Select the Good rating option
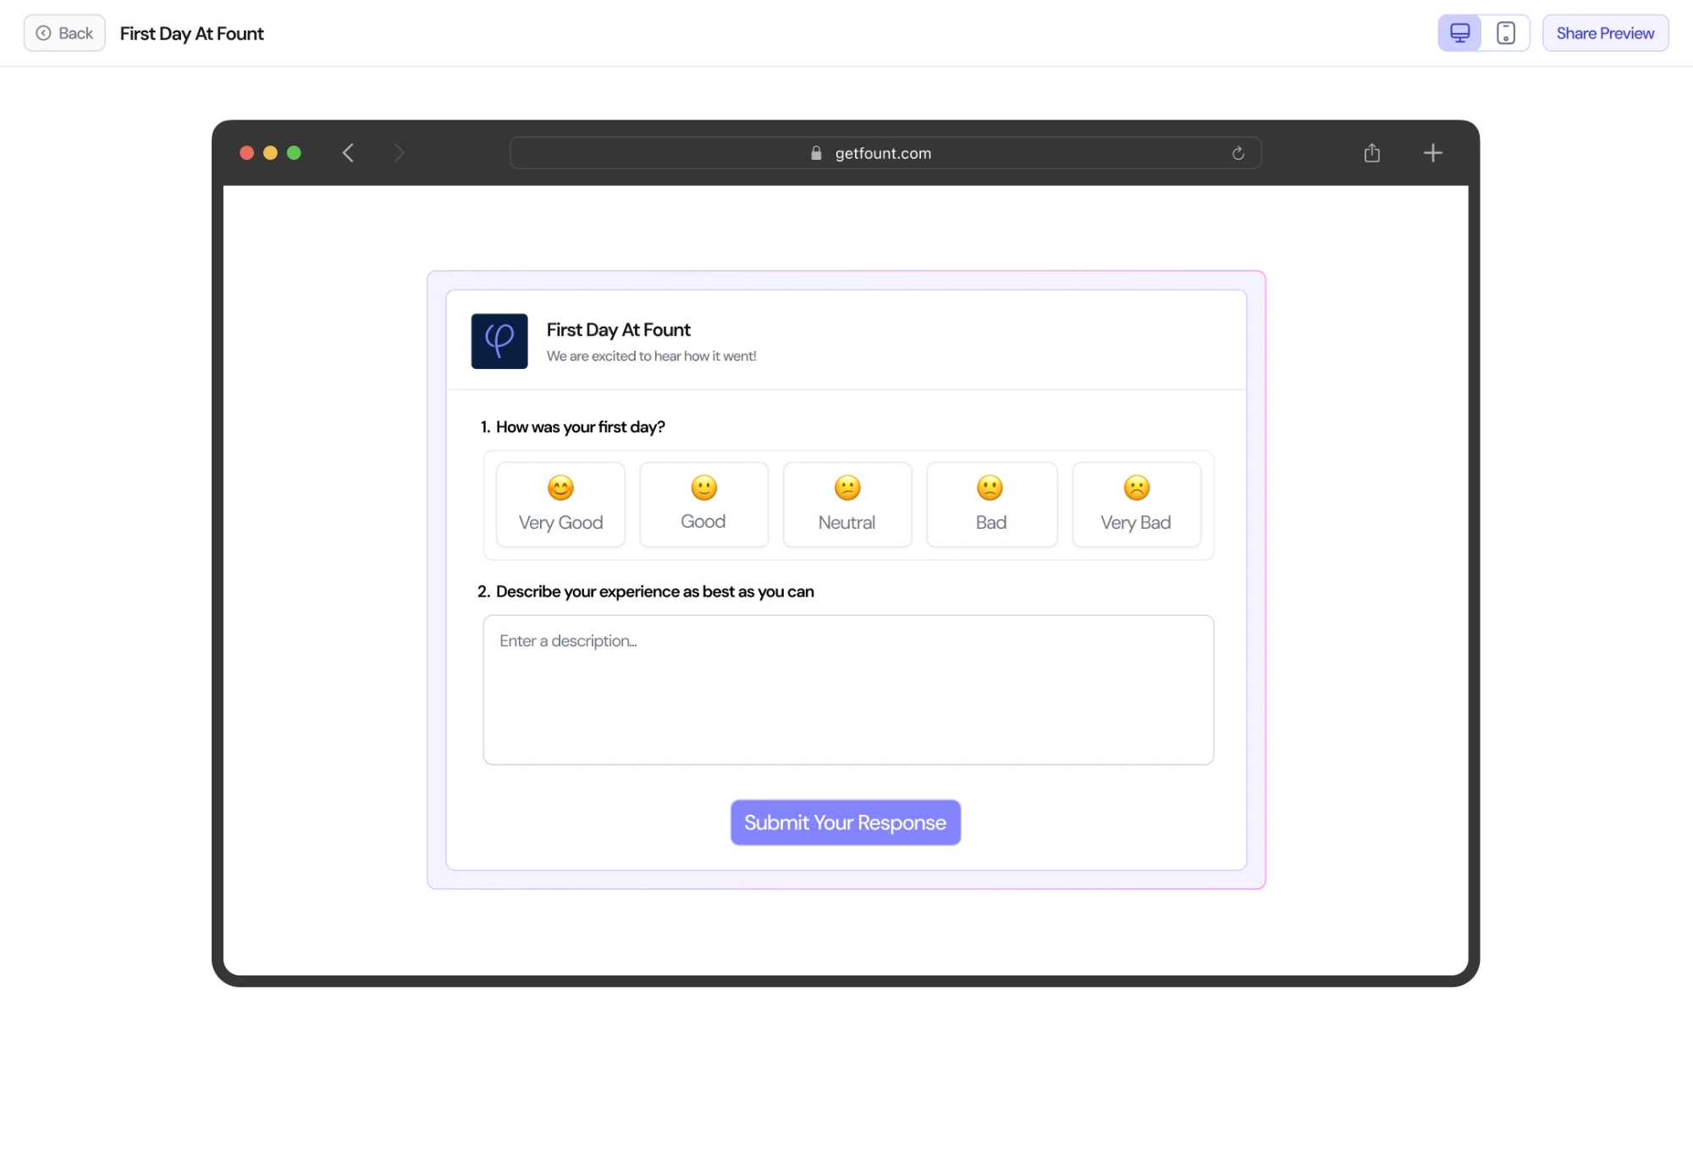This screenshot has height=1154, width=1693. point(703,505)
